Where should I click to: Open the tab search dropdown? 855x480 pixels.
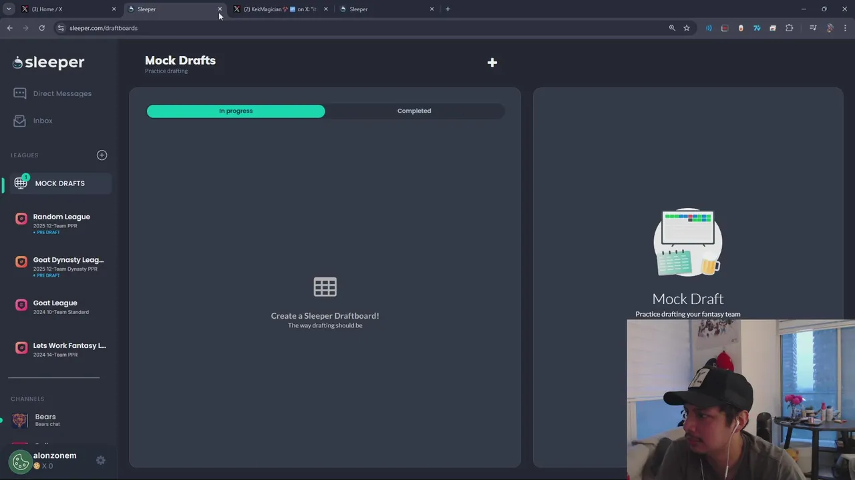[9, 9]
